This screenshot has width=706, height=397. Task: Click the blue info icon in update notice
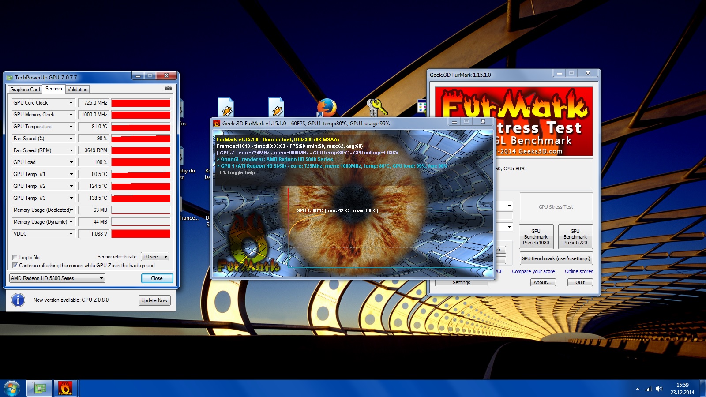click(x=18, y=300)
